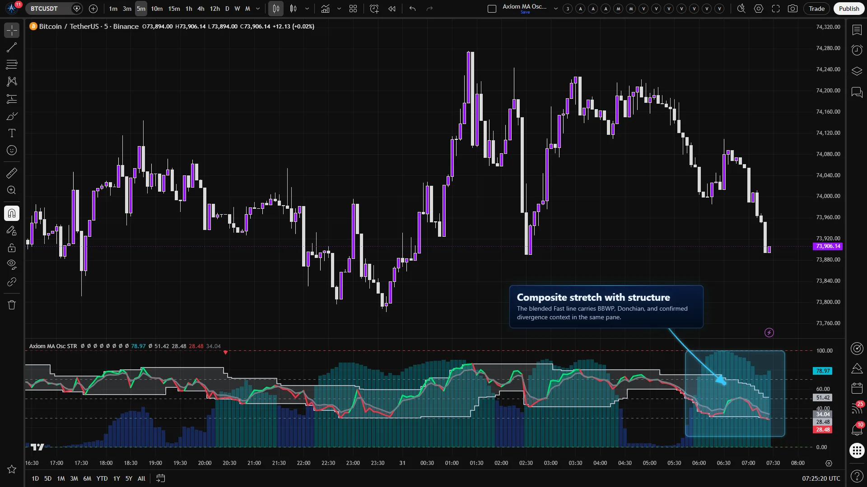
Task: Toggle magnet mode for drawings
Action: coord(12,213)
